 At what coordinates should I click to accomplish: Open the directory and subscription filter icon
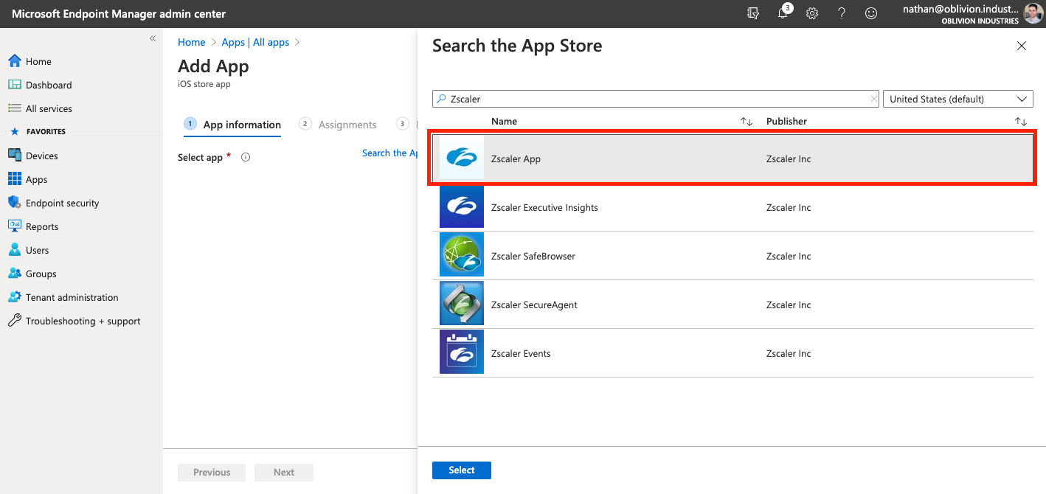pos(753,13)
